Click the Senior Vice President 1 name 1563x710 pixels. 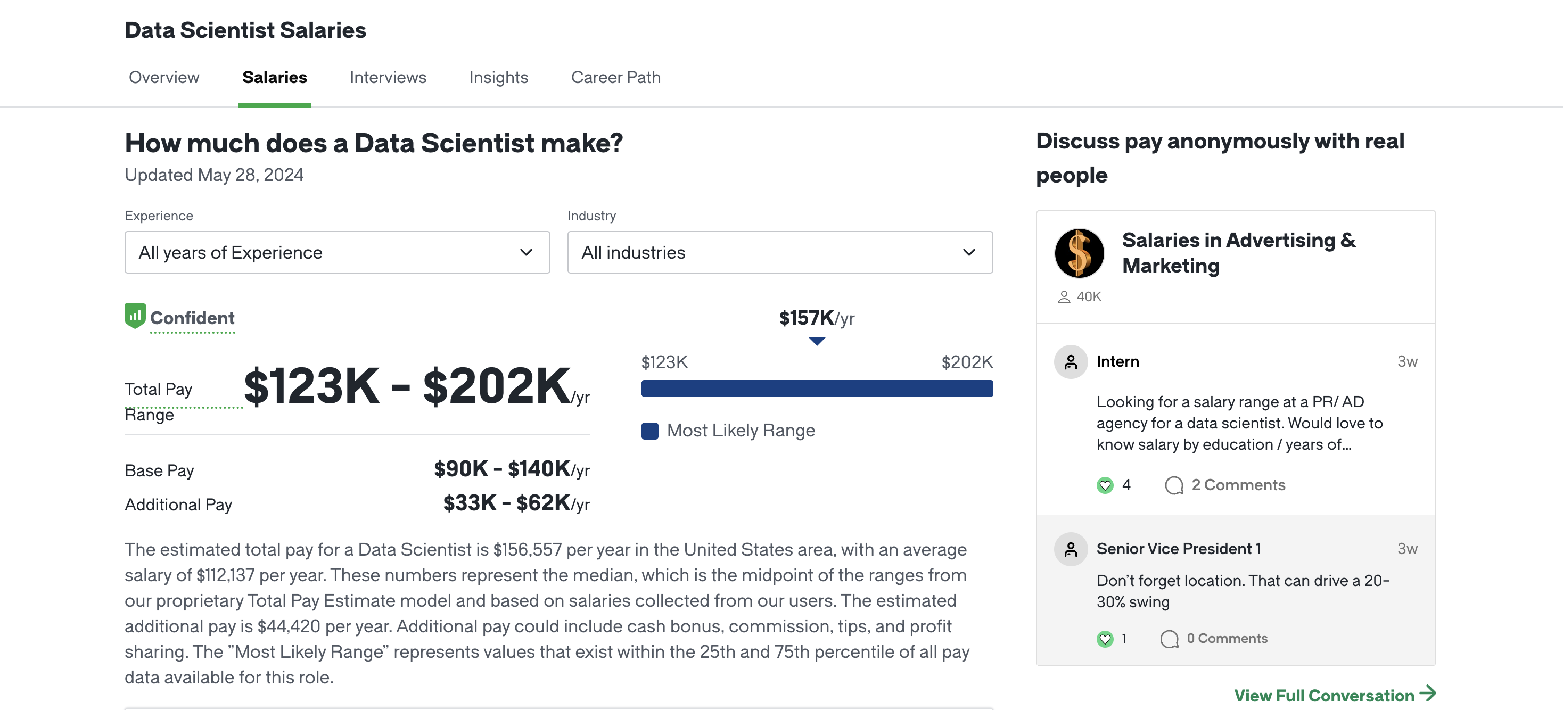(x=1178, y=549)
